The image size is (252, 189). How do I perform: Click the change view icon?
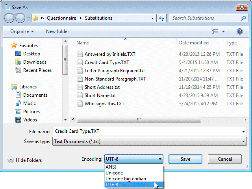pyautogui.click(x=215, y=31)
